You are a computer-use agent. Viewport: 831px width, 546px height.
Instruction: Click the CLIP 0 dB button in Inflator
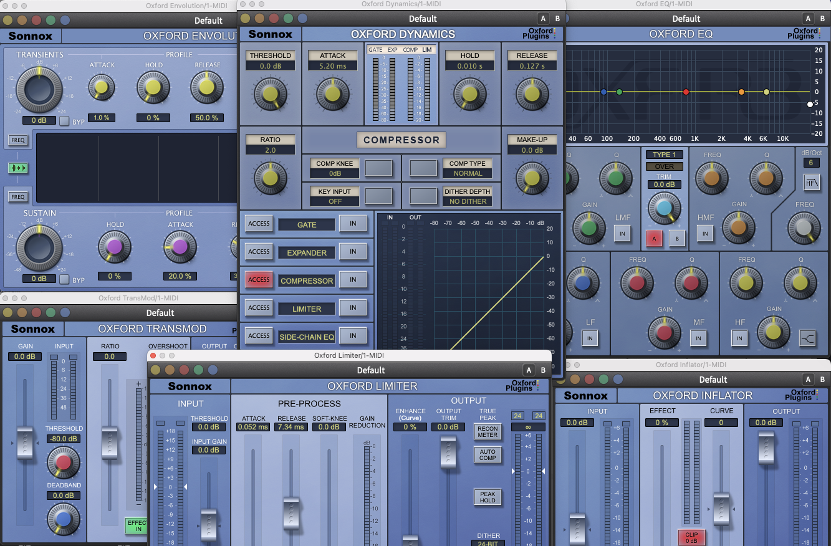tap(691, 537)
